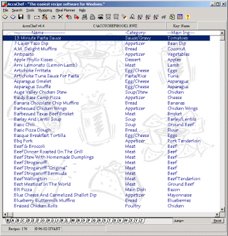Screen dimensions: 228x236
Task: Click the flashlight search icon
Action: click(124, 17)
